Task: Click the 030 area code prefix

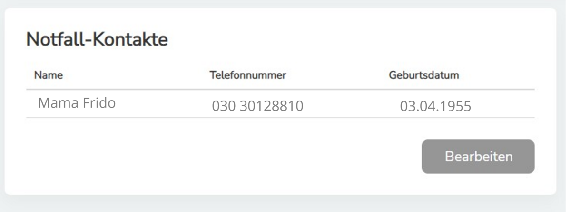Action: click(224, 106)
